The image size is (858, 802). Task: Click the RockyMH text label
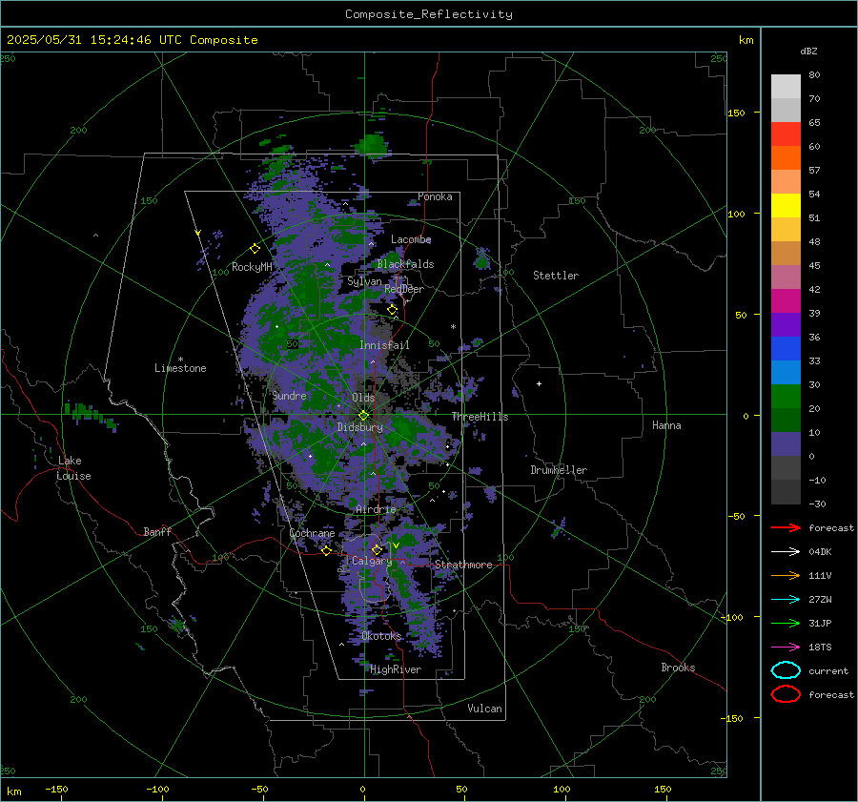252,267
